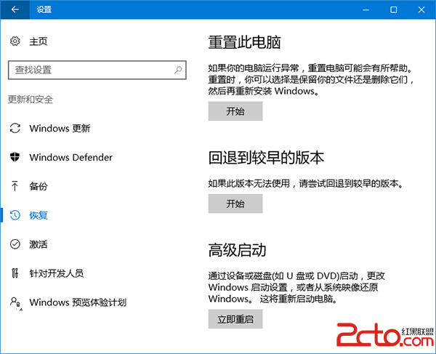Click the 回退到较早的版本 heading
436x354 pixels.
266,158
